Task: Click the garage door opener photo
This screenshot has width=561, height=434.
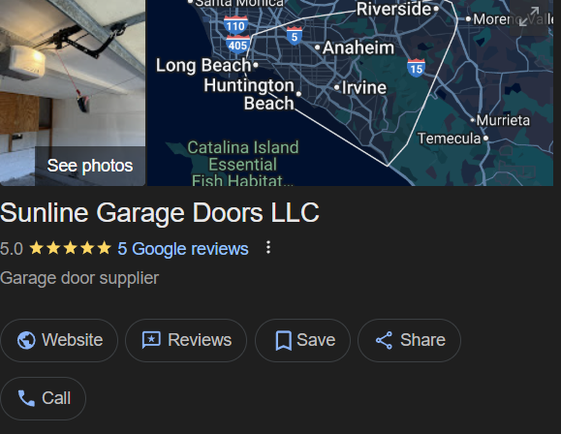Action: tap(73, 93)
